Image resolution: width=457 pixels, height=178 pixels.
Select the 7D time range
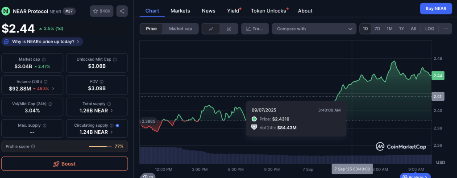377,29
